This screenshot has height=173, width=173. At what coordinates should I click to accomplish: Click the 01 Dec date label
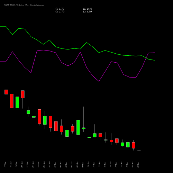[x=55, y=165]
